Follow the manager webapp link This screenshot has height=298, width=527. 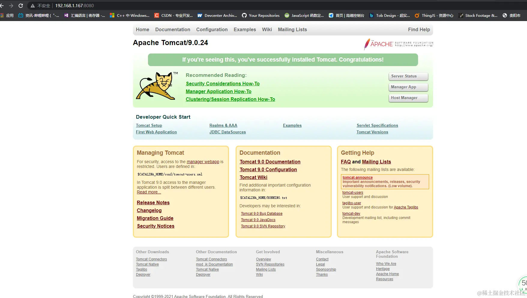[x=203, y=162]
